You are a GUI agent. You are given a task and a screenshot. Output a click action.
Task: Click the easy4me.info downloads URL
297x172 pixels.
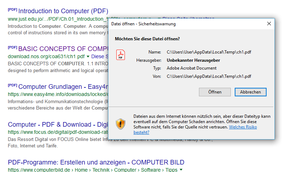[58, 94]
